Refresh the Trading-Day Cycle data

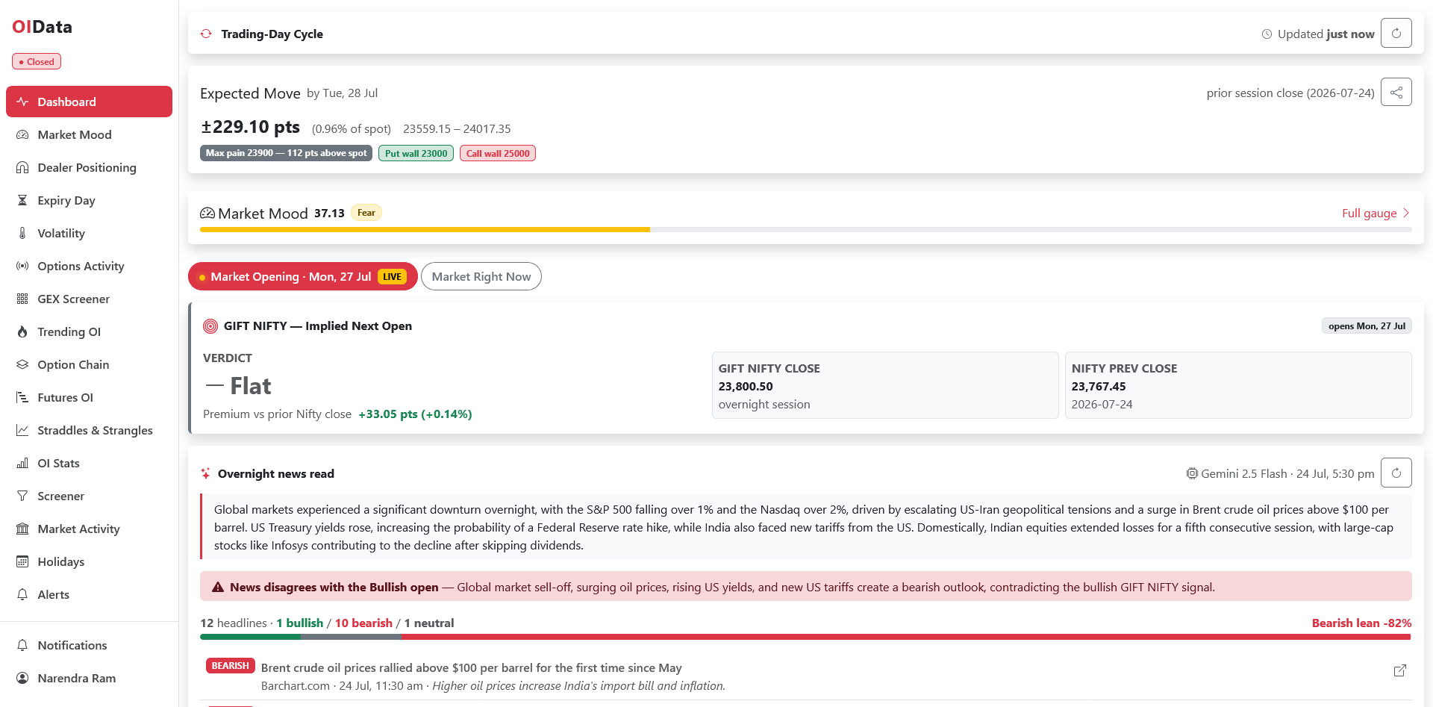[x=1396, y=33]
